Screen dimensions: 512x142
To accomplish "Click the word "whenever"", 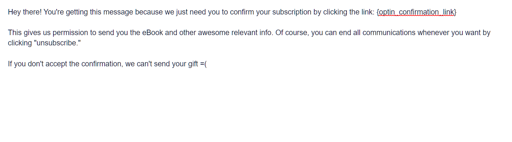I will 433,33.
